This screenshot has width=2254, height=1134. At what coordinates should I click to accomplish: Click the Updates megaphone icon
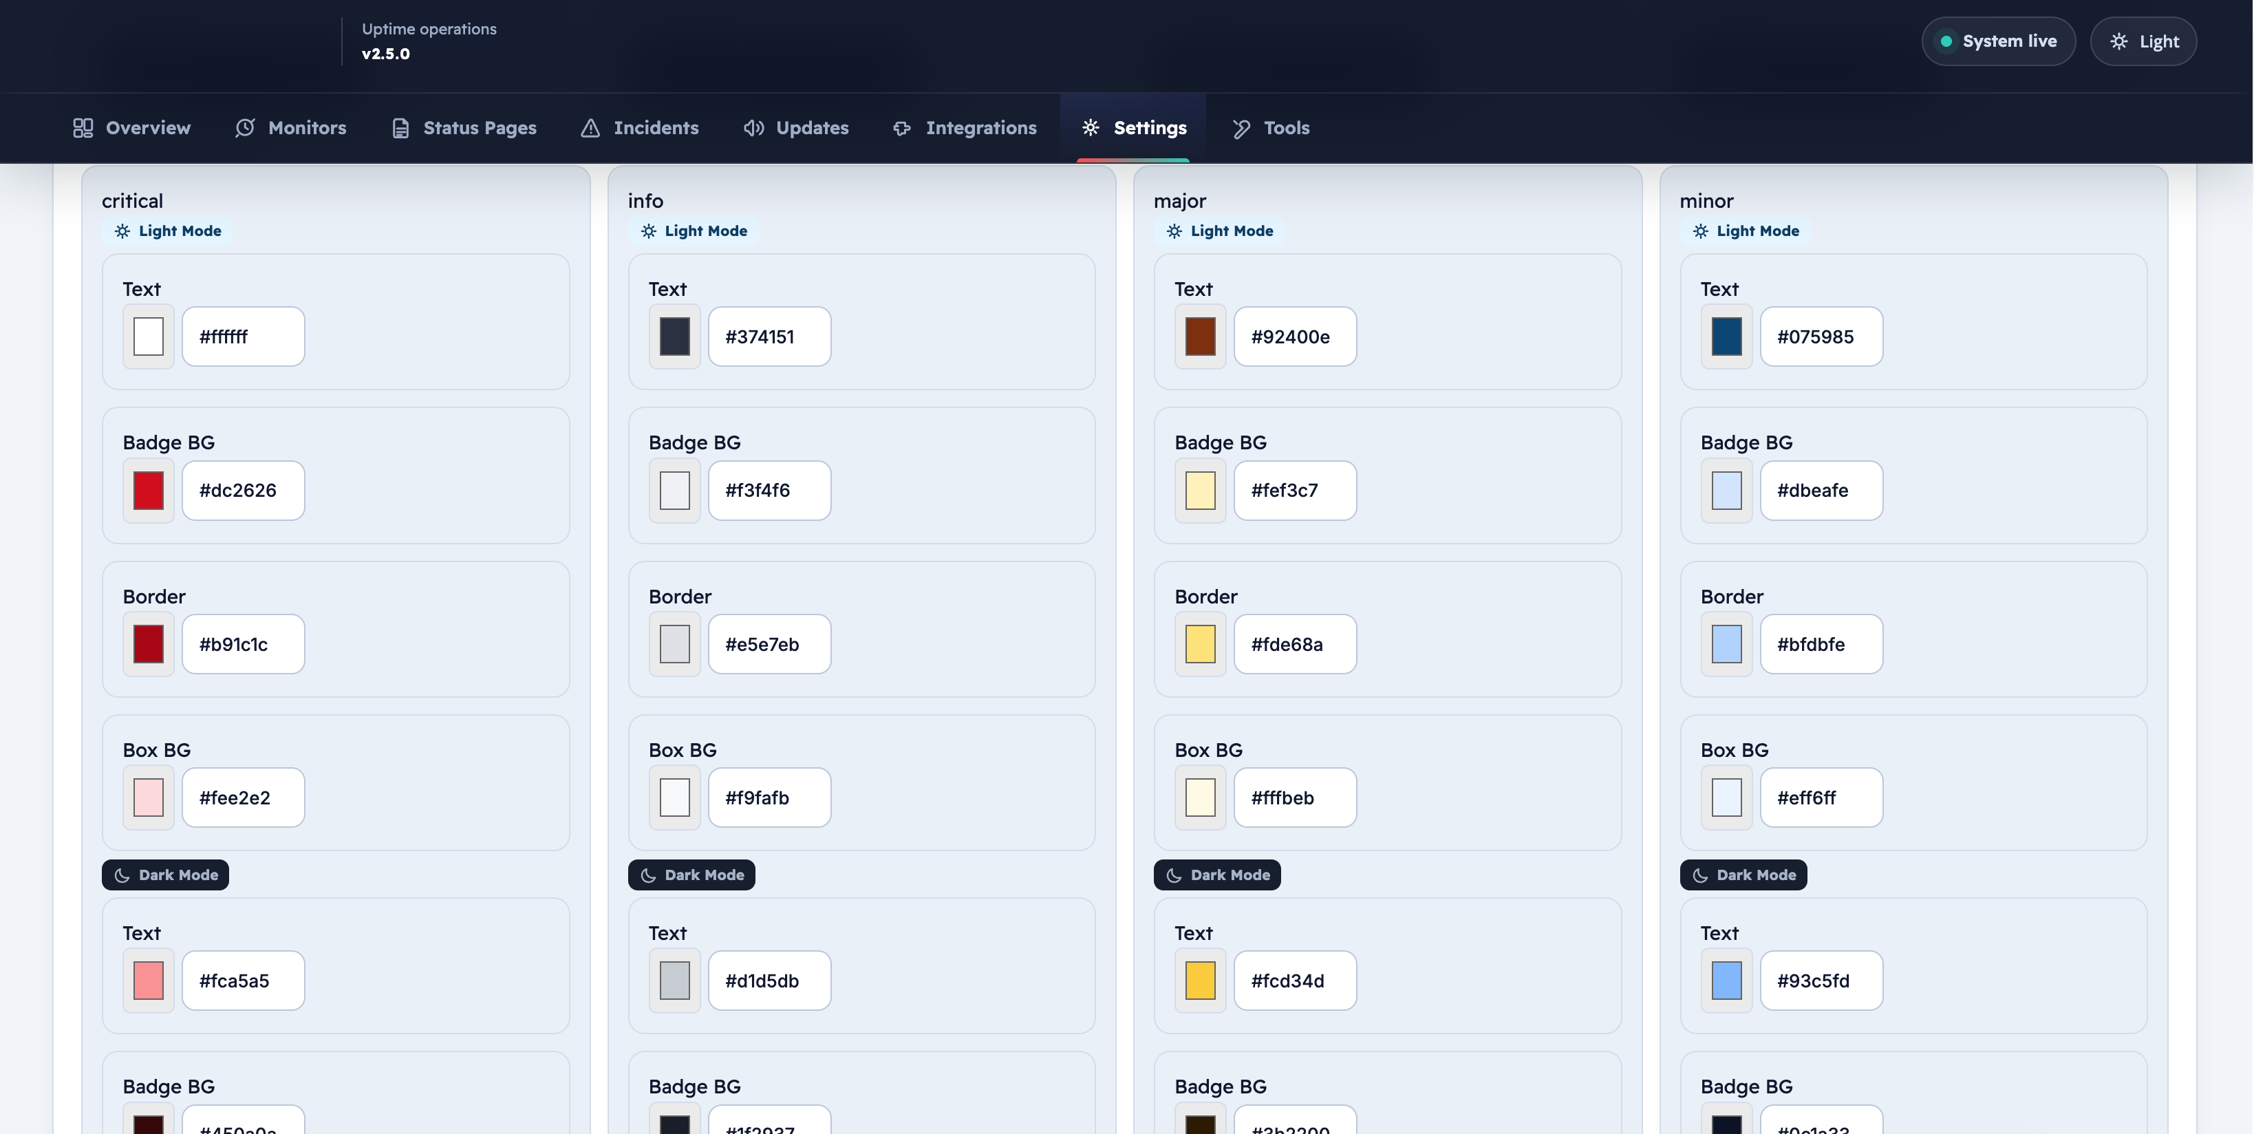click(753, 128)
